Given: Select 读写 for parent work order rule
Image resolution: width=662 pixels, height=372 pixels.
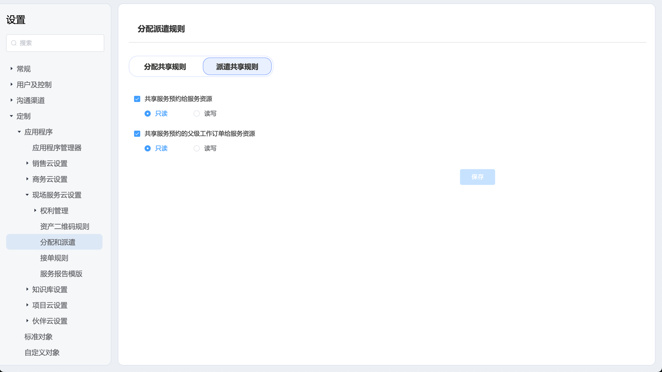Looking at the screenshot, I should click(197, 148).
